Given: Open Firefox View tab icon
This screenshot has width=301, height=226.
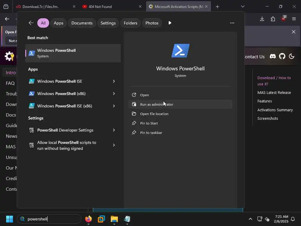Looking at the screenshot, I should (x=6, y=6).
